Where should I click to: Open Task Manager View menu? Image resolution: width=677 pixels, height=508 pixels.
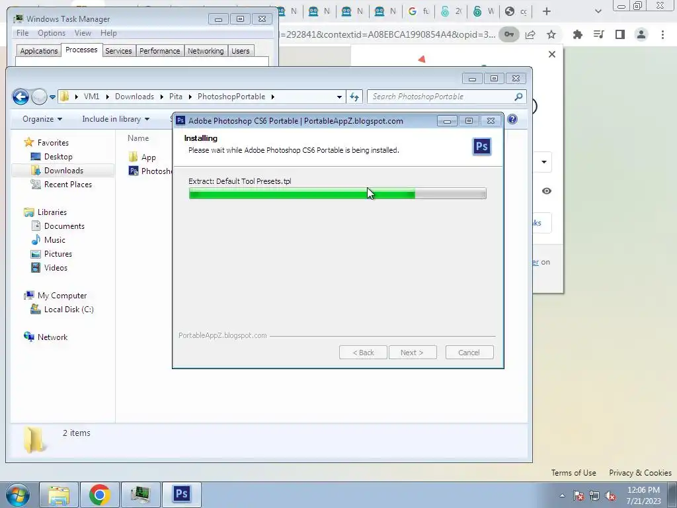[83, 33]
